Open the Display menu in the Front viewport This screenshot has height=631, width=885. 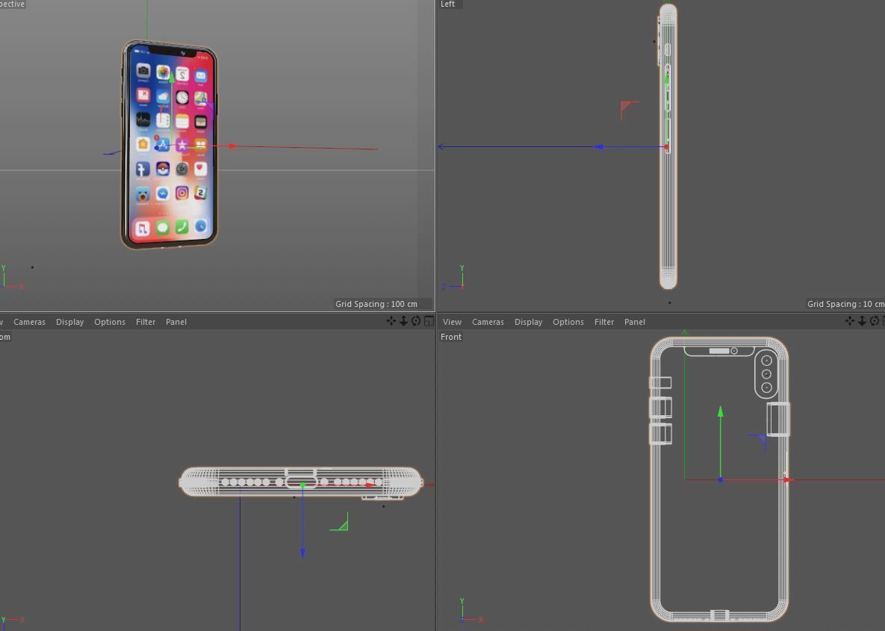coord(528,322)
